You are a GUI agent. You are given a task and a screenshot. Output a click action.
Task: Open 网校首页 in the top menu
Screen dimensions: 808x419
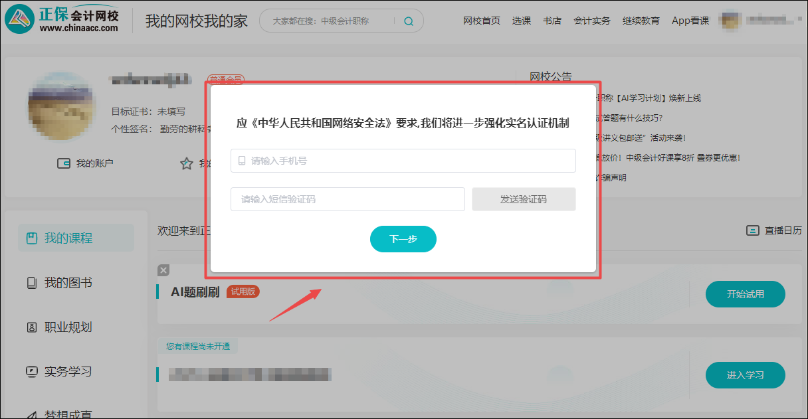point(481,21)
